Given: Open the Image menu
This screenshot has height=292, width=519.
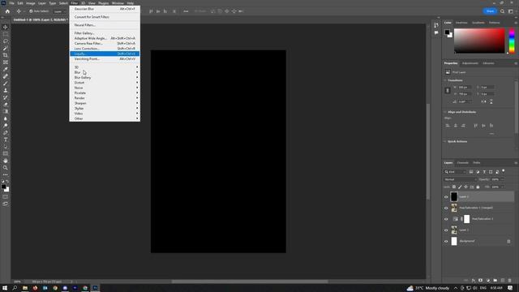Looking at the screenshot, I should coord(31,3).
